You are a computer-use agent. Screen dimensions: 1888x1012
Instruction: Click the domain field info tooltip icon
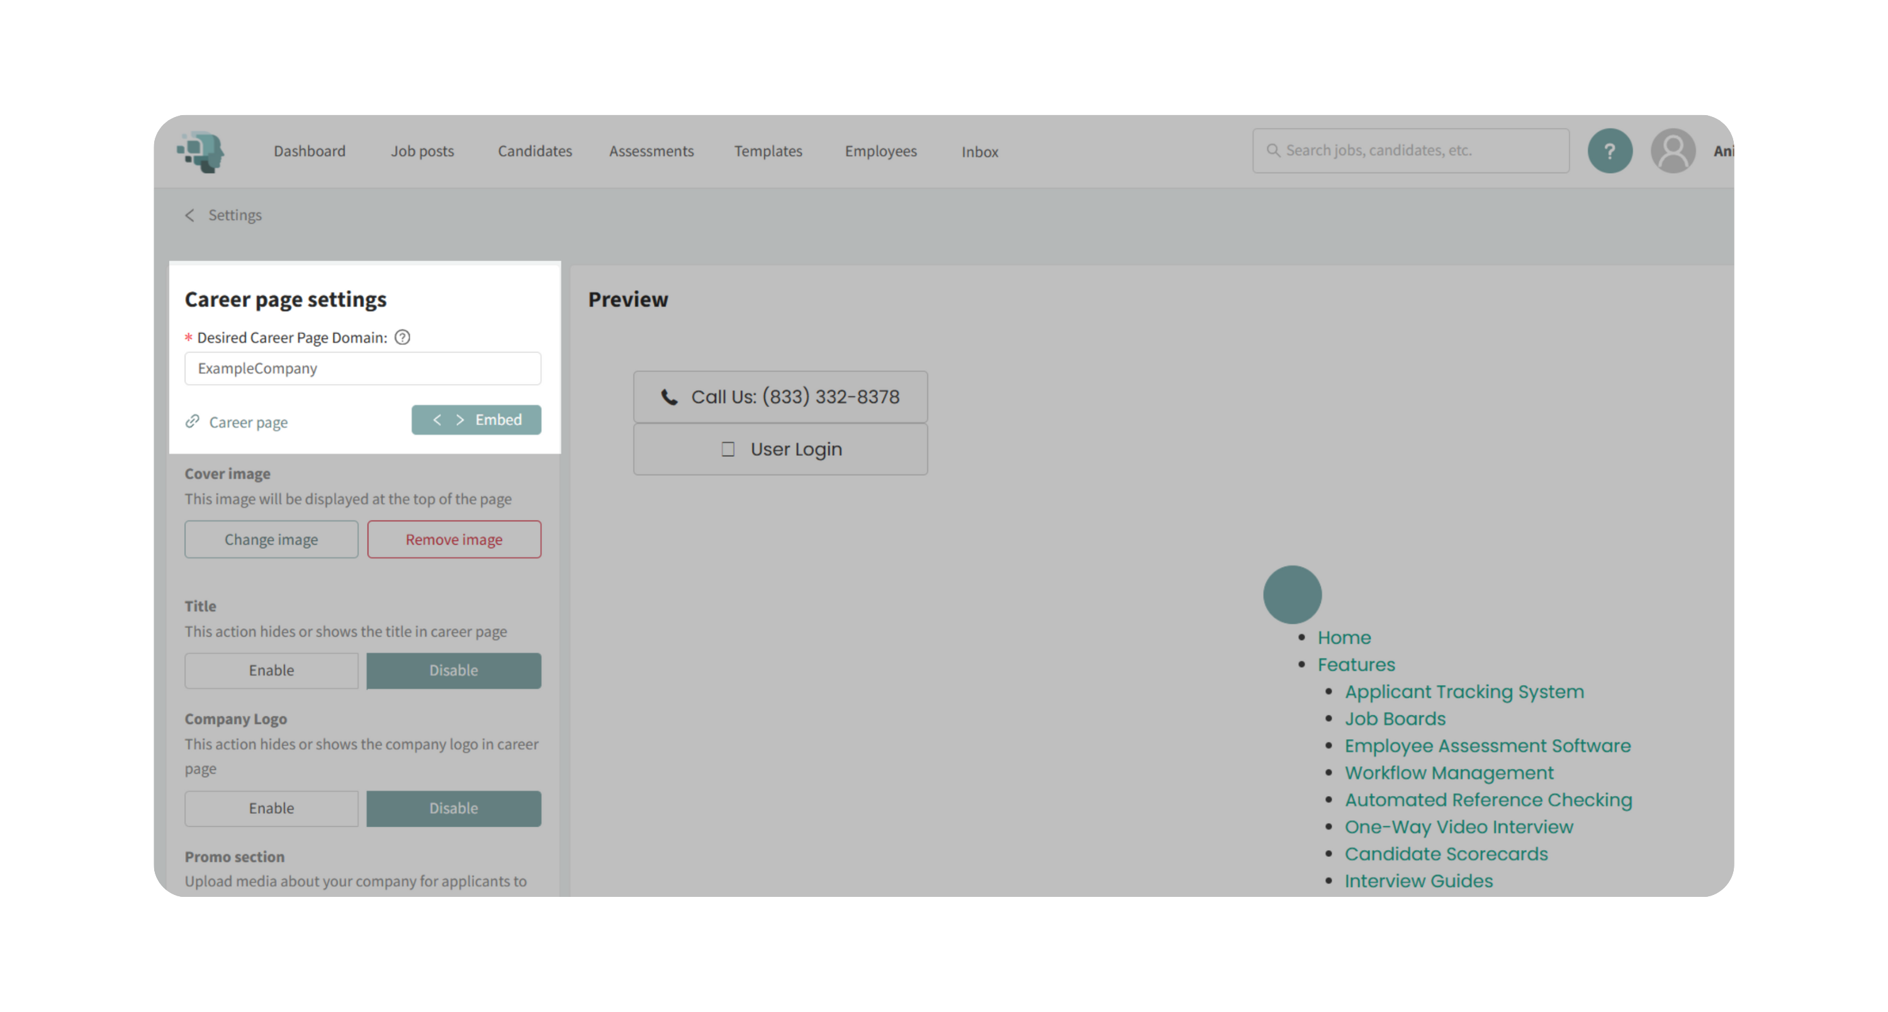pos(402,338)
